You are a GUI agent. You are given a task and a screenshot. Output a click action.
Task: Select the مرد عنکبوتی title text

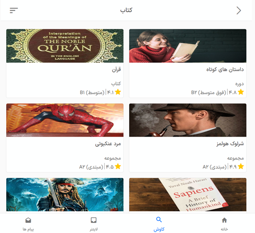click(108, 144)
